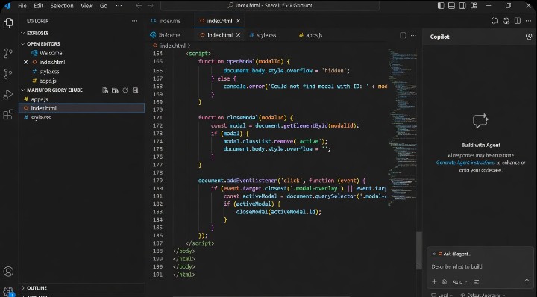The height and width of the screenshot is (297, 537).
Task: Open Source Control icon just below Explorer icon
Action: (x=8, y=53)
